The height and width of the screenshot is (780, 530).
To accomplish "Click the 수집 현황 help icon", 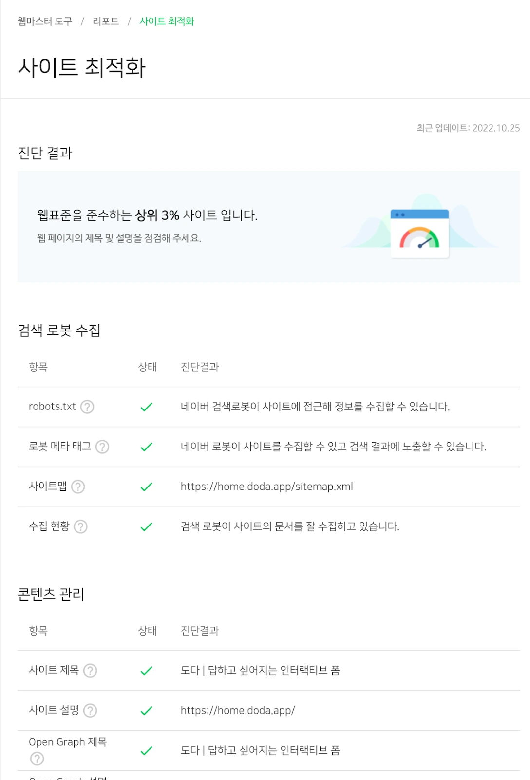I will pos(80,526).
